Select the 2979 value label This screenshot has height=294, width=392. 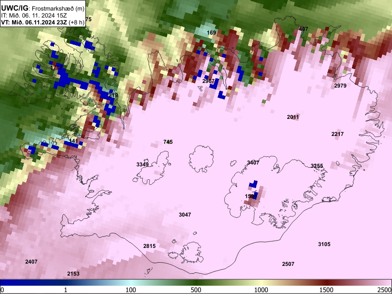[x=340, y=86]
